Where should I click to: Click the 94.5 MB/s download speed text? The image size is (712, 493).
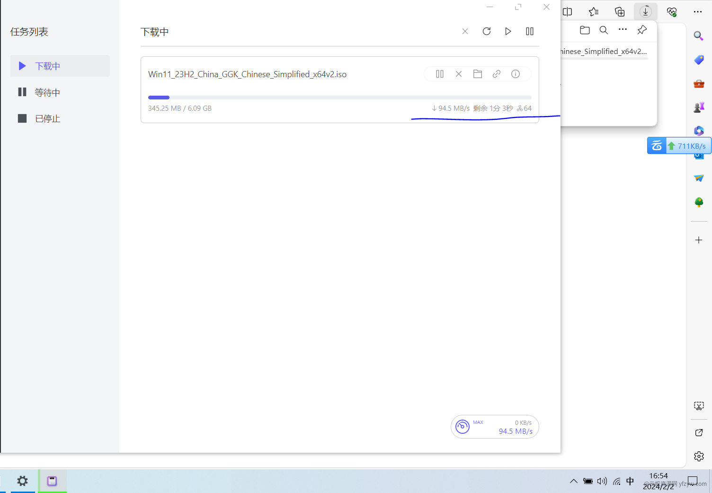pos(451,108)
